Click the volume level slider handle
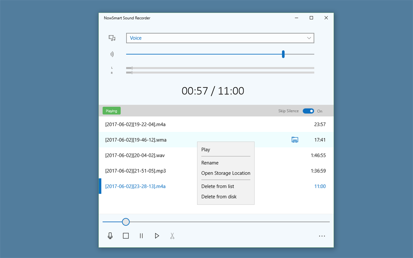 tap(283, 54)
